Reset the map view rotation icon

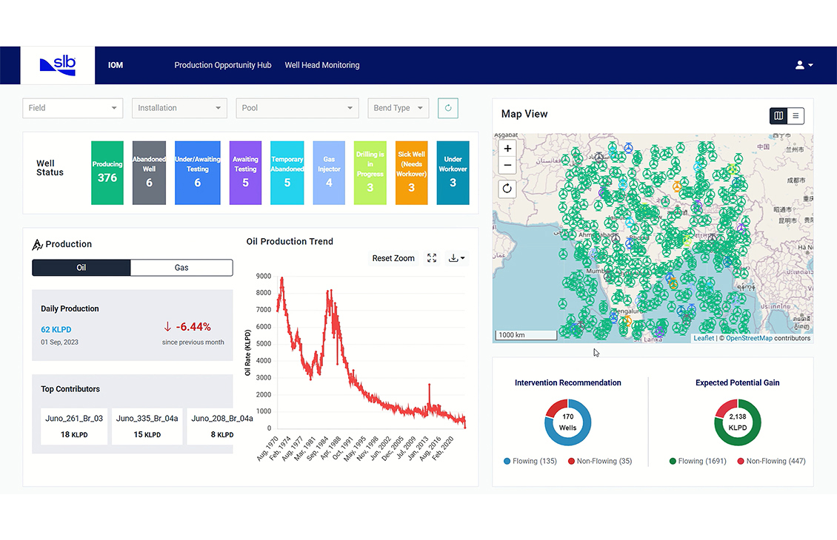tap(507, 188)
